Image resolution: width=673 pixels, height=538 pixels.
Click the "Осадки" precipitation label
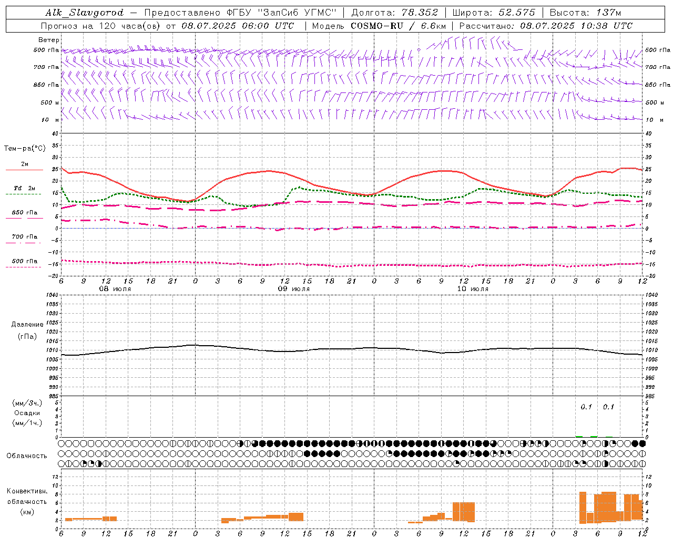click(27, 413)
